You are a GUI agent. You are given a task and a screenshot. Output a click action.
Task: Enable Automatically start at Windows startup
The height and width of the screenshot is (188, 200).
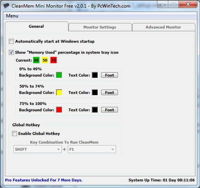pyautogui.click(x=11, y=41)
